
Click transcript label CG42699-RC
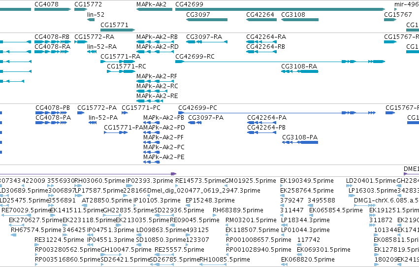pos(195,57)
